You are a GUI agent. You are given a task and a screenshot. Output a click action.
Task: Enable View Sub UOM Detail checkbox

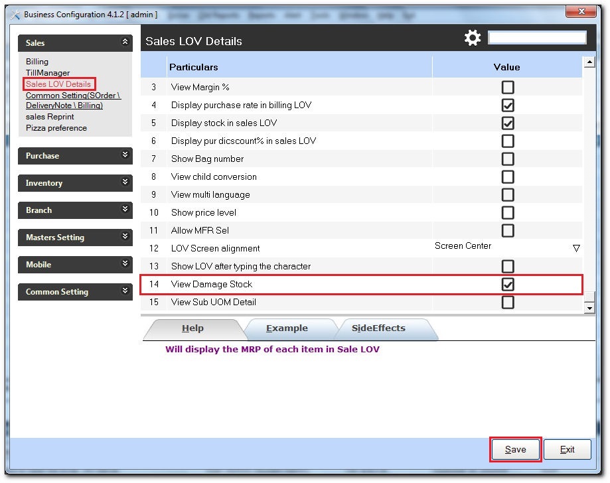tap(508, 302)
